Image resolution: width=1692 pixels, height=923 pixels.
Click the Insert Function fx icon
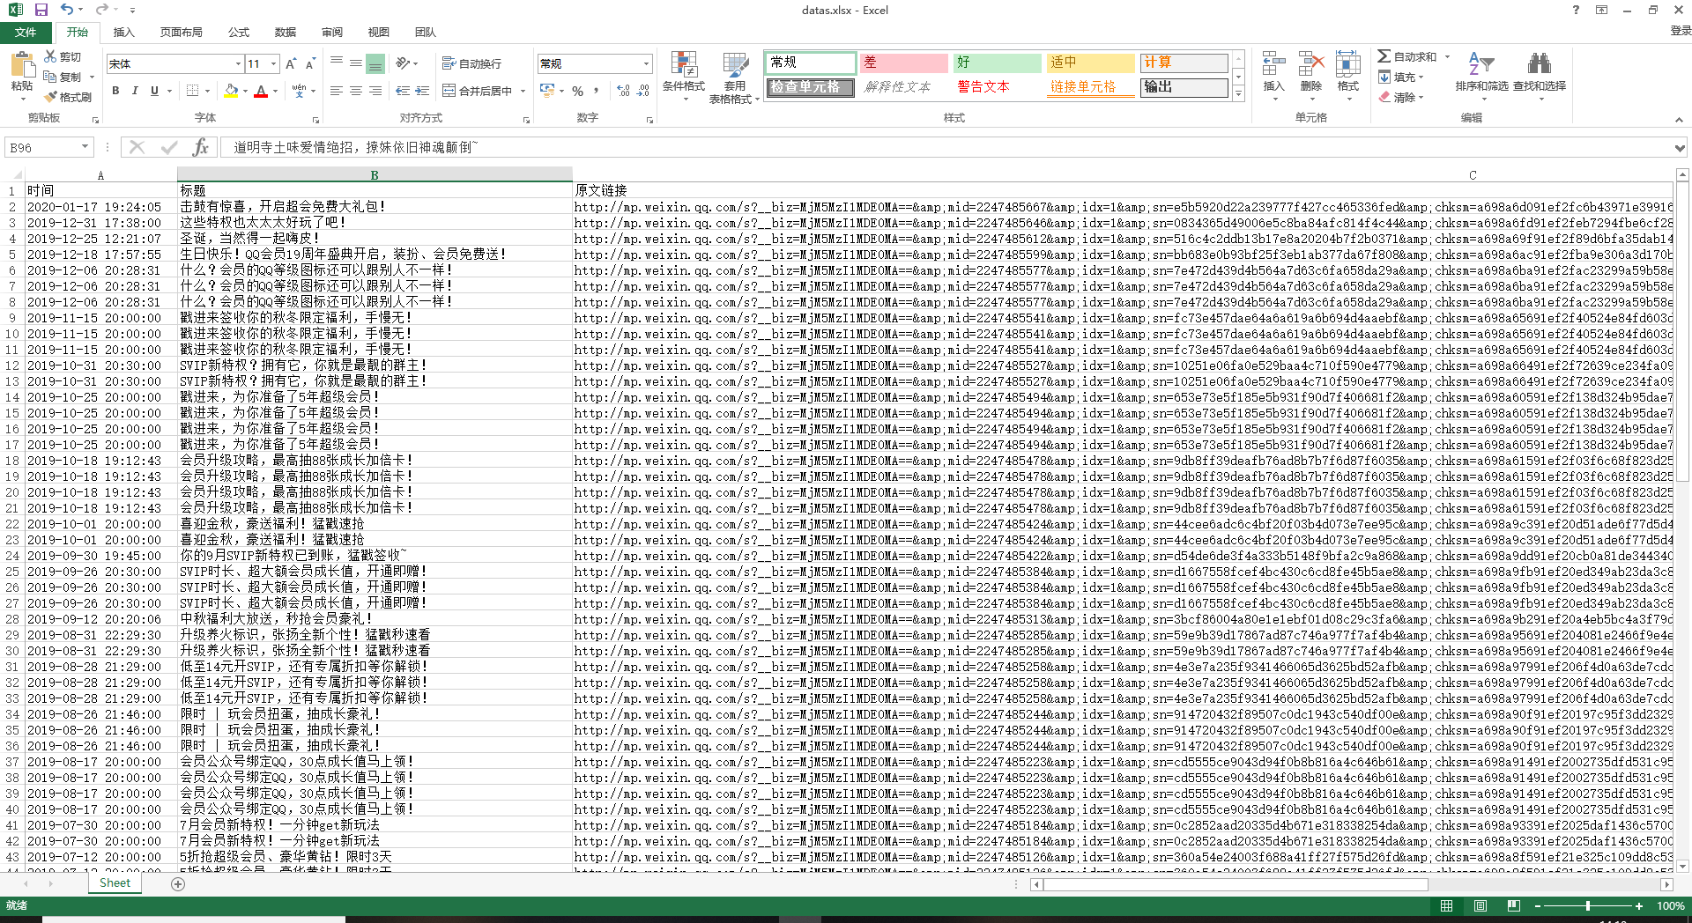(201, 147)
